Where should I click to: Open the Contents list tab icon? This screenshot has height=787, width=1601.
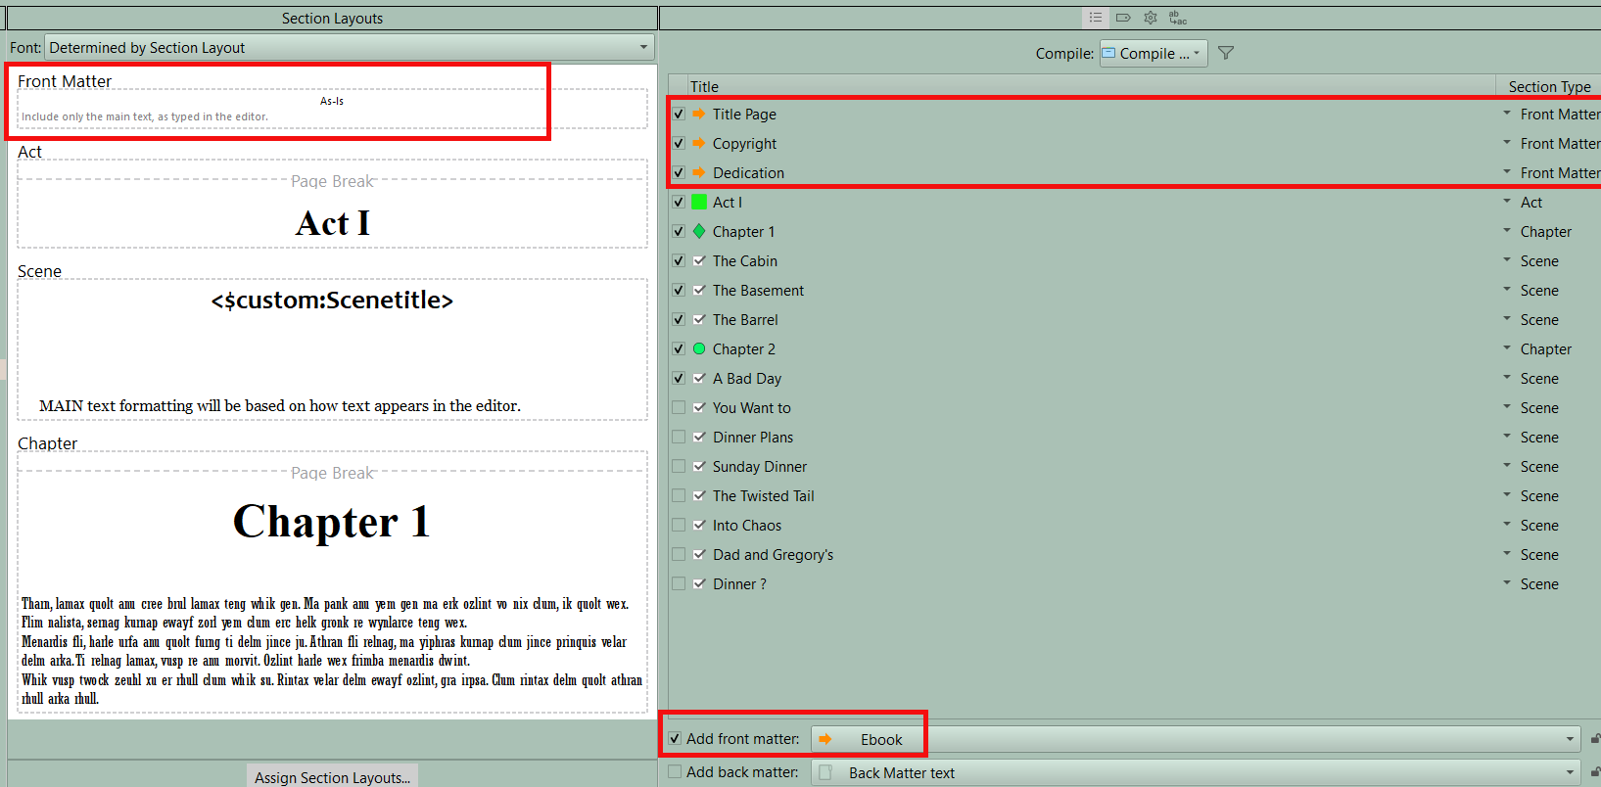(x=1096, y=18)
